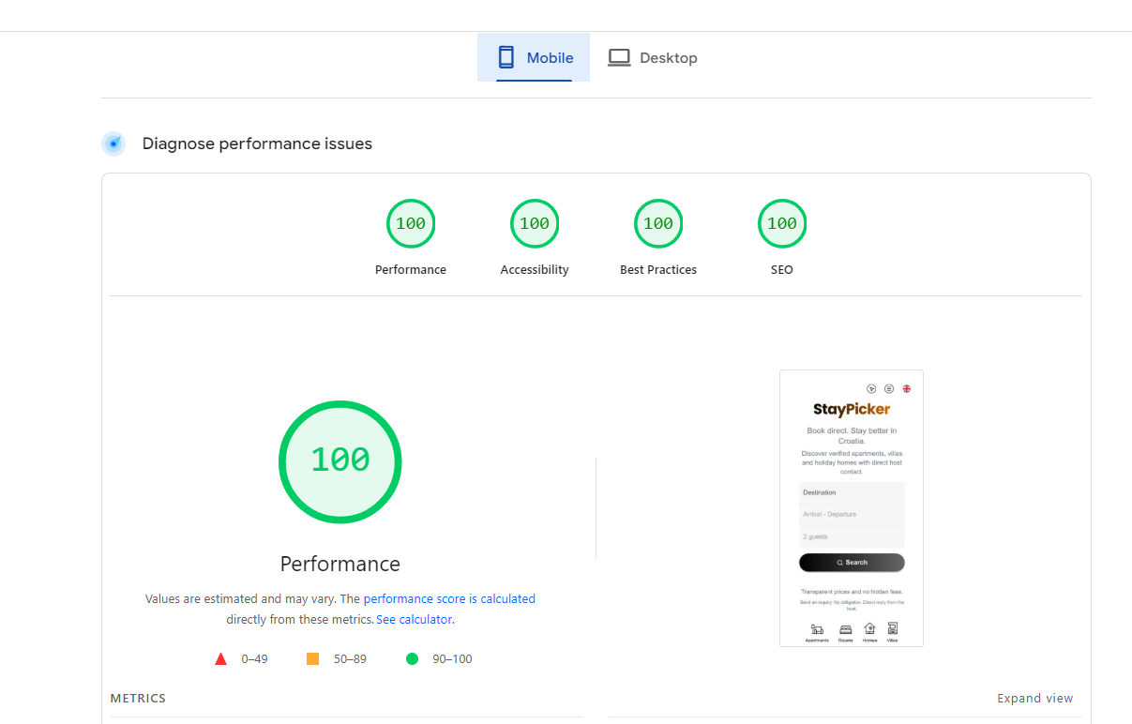Click the Rooms icon in the site preview
The image size is (1132, 724).
pyautogui.click(x=846, y=628)
